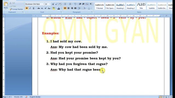Click the Page 1 of 2 status indicator
The width and height of the screenshot is (175, 98).
tap(7, 97)
